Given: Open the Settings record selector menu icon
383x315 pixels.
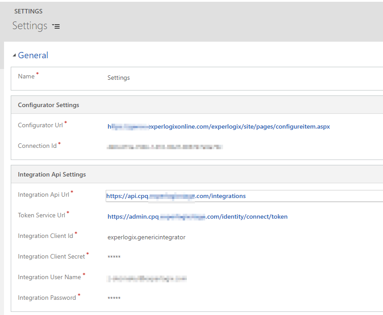Looking at the screenshot, I should click(56, 26).
